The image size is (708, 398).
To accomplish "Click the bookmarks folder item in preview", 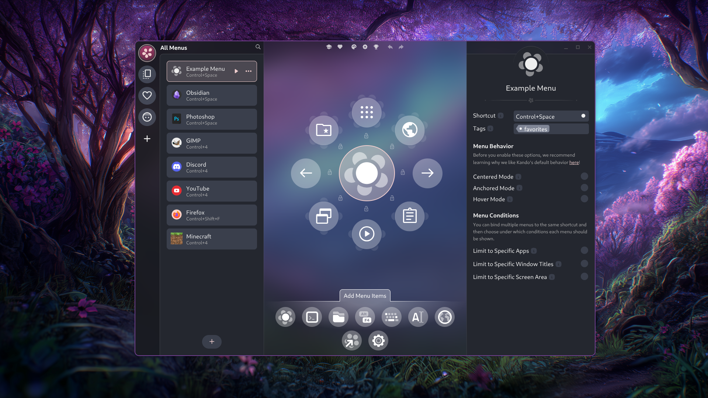I will (x=323, y=130).
